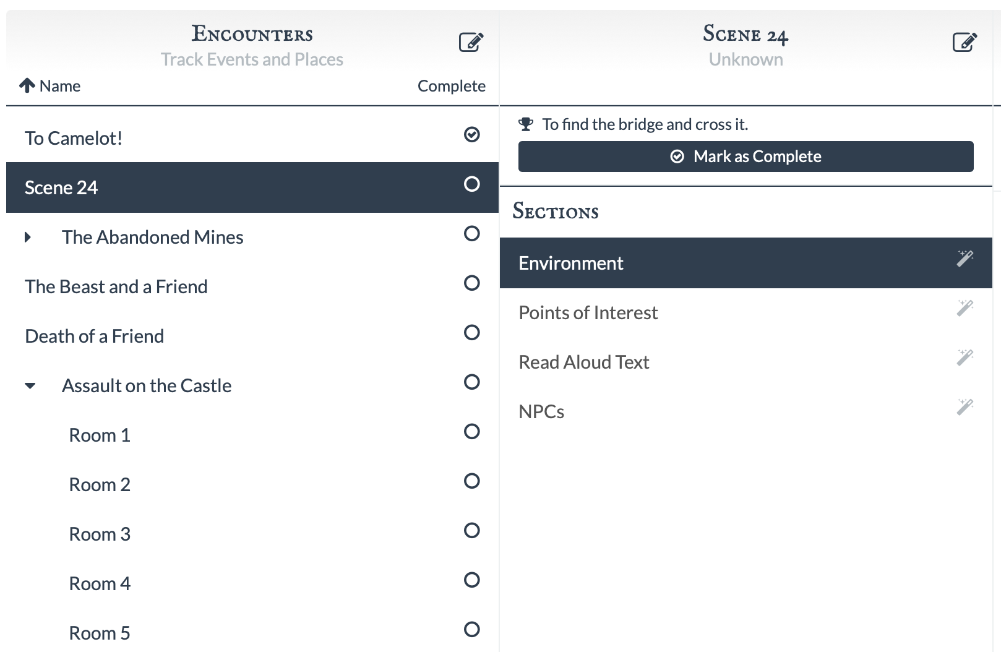1001x652 pixels.
Task: Click the Scene 24 panel title
Action: (745, 34)
